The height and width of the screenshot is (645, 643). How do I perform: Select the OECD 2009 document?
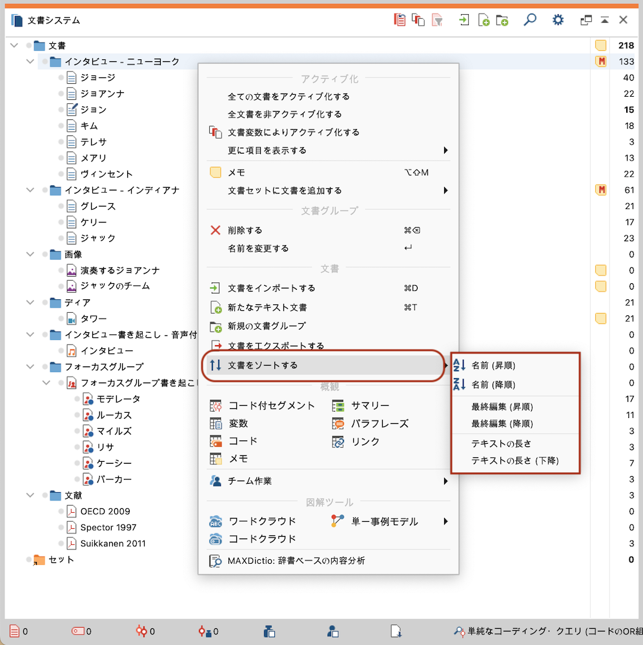click(x=105, y=511)
